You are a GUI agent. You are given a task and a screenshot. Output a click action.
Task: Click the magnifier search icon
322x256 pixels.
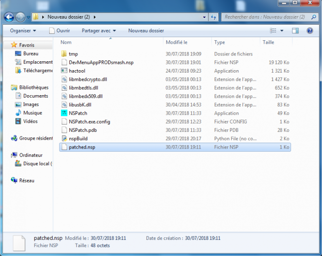coord(313,17)
